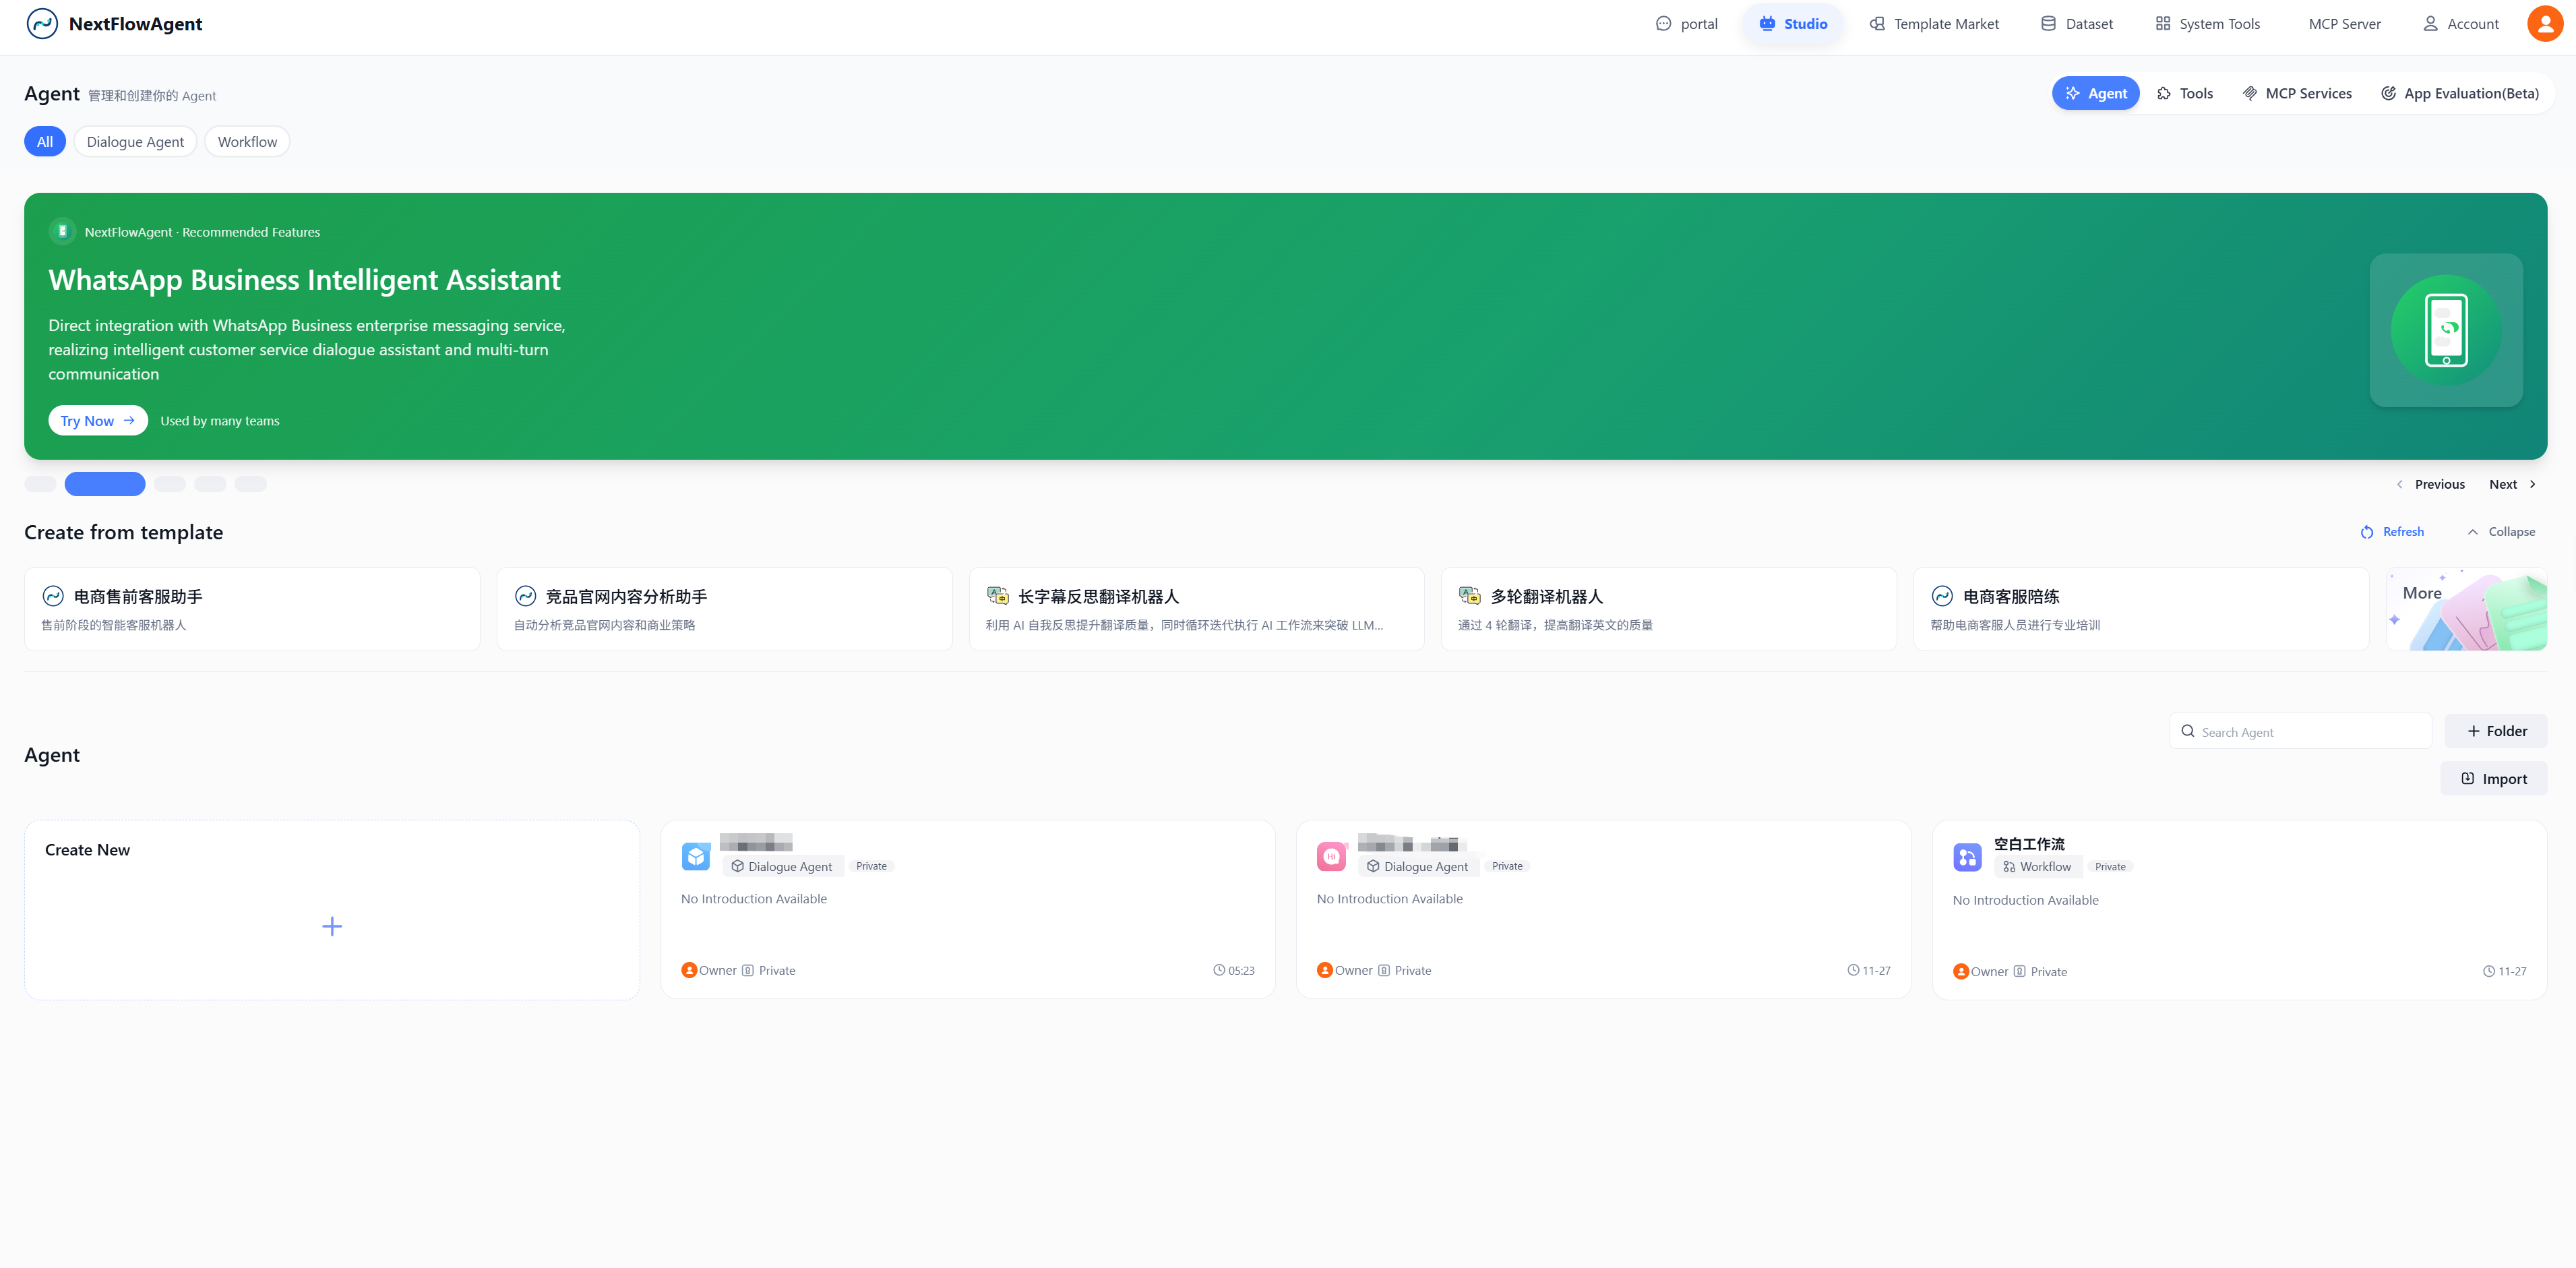
Task: Select the third banner carousel indicator
Action: [x=170, y=484]
